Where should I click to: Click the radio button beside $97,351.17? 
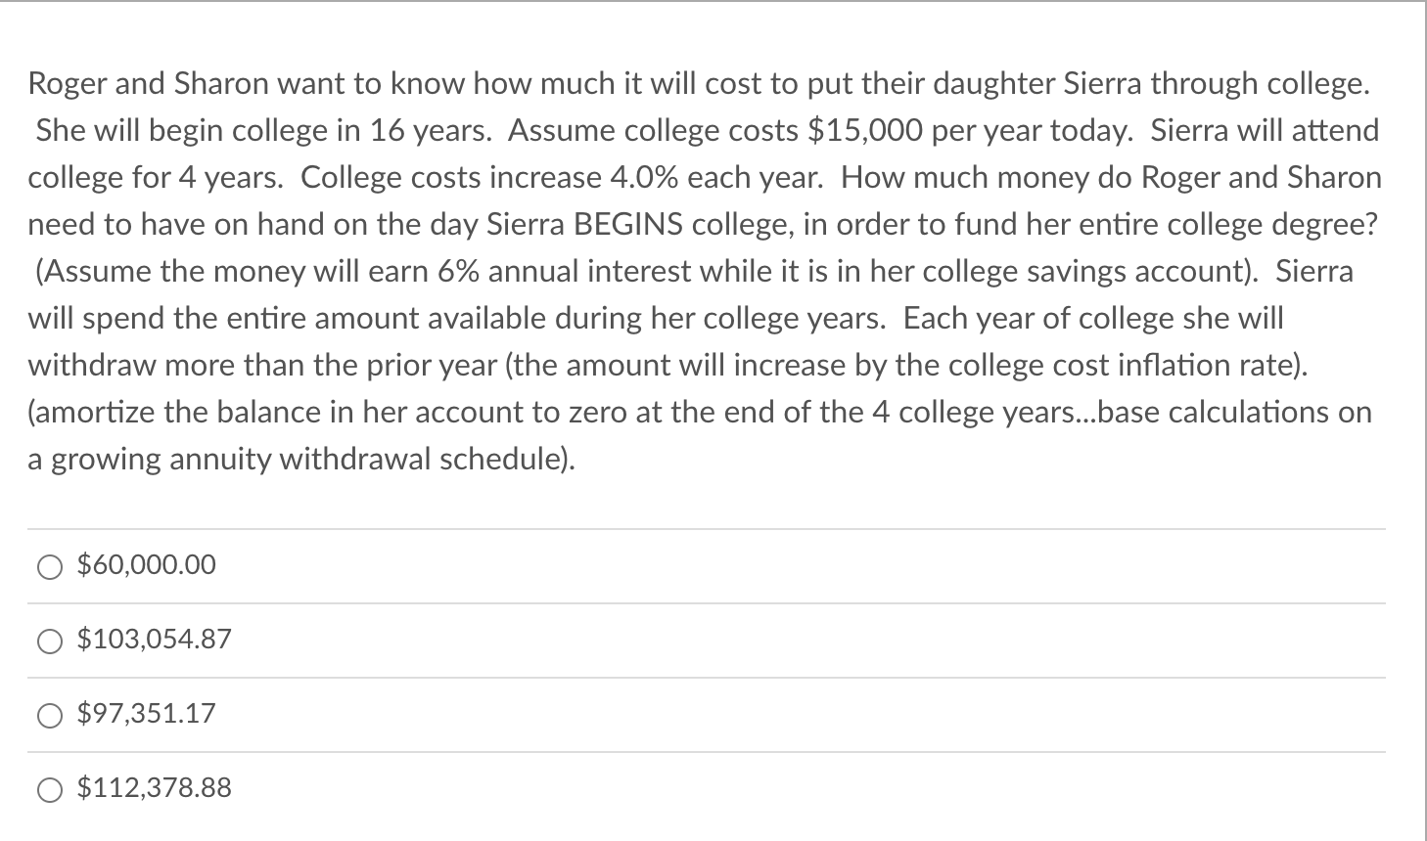click(48, 714)
